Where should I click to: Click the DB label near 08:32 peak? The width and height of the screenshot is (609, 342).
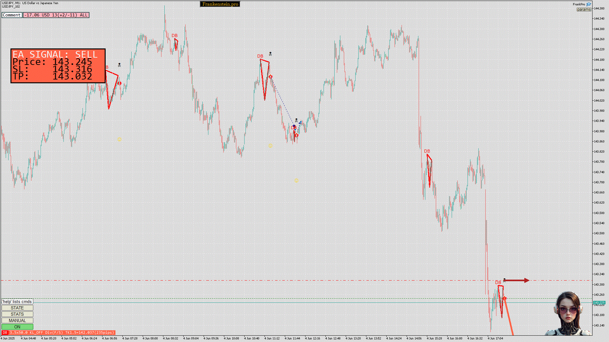click(x=174, y=36)
